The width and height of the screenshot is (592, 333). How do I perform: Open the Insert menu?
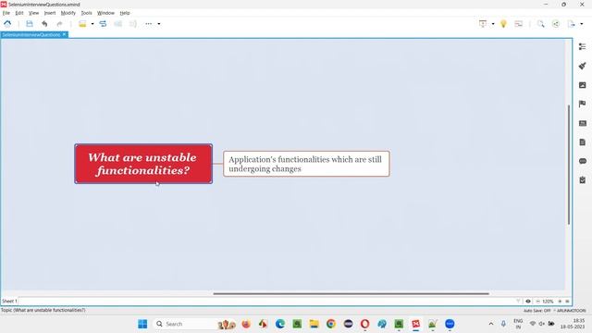[x=50, y=13]
